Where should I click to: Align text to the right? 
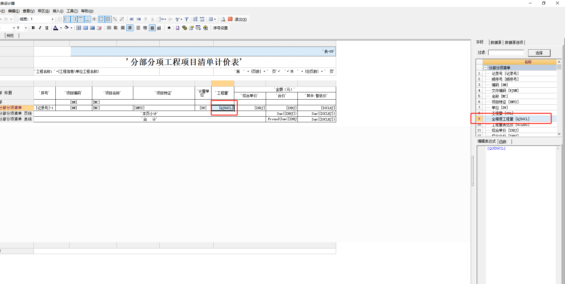click(x=130, y=28)
